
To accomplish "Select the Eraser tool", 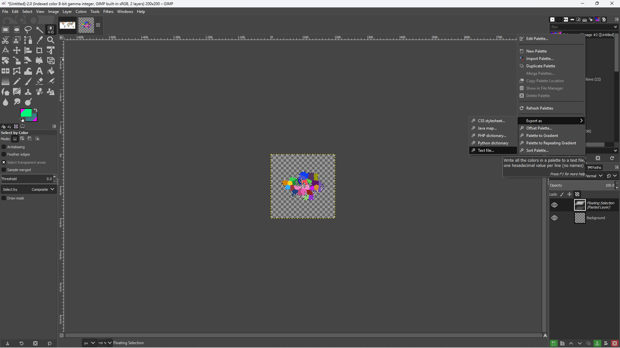I will 39,81.
